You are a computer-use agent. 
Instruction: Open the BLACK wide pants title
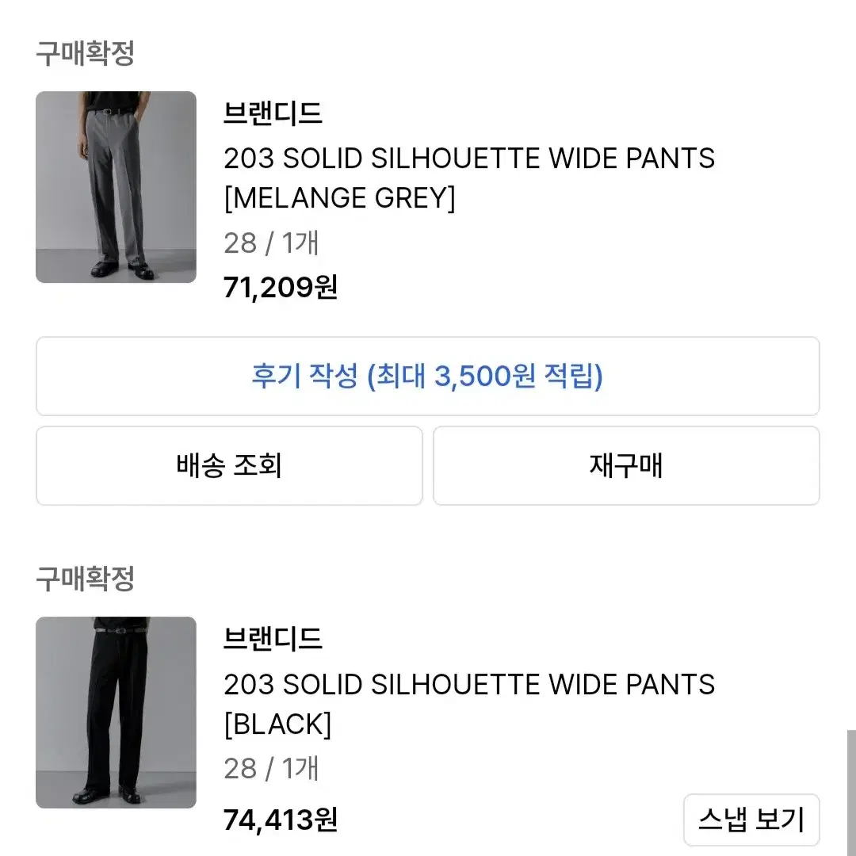point(469,704)
